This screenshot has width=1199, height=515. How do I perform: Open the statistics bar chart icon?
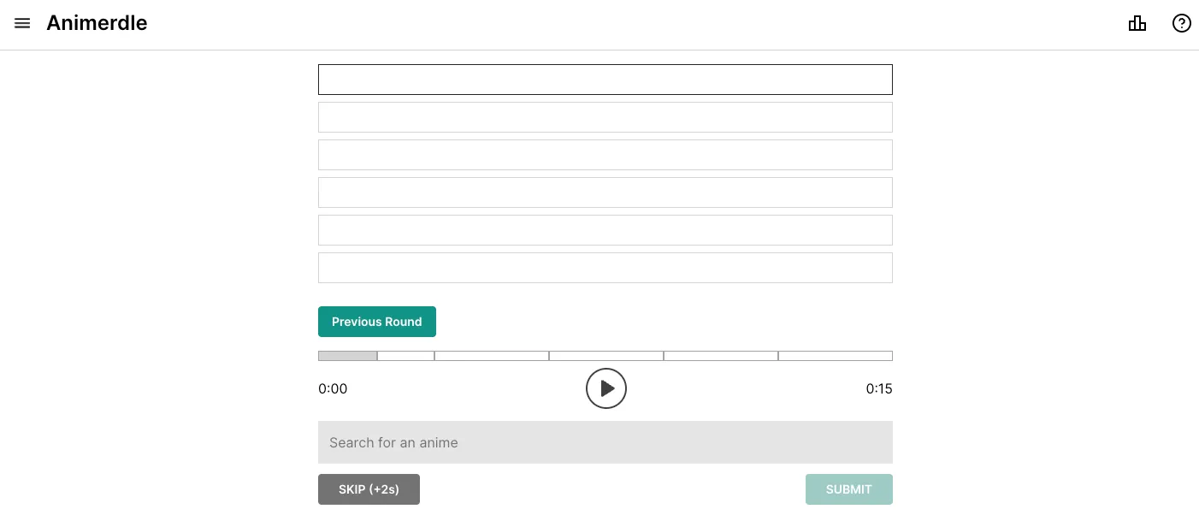click(1137, 24)
